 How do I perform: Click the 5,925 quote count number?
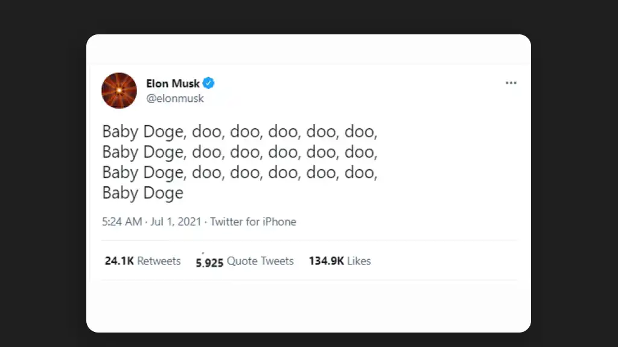209,262
